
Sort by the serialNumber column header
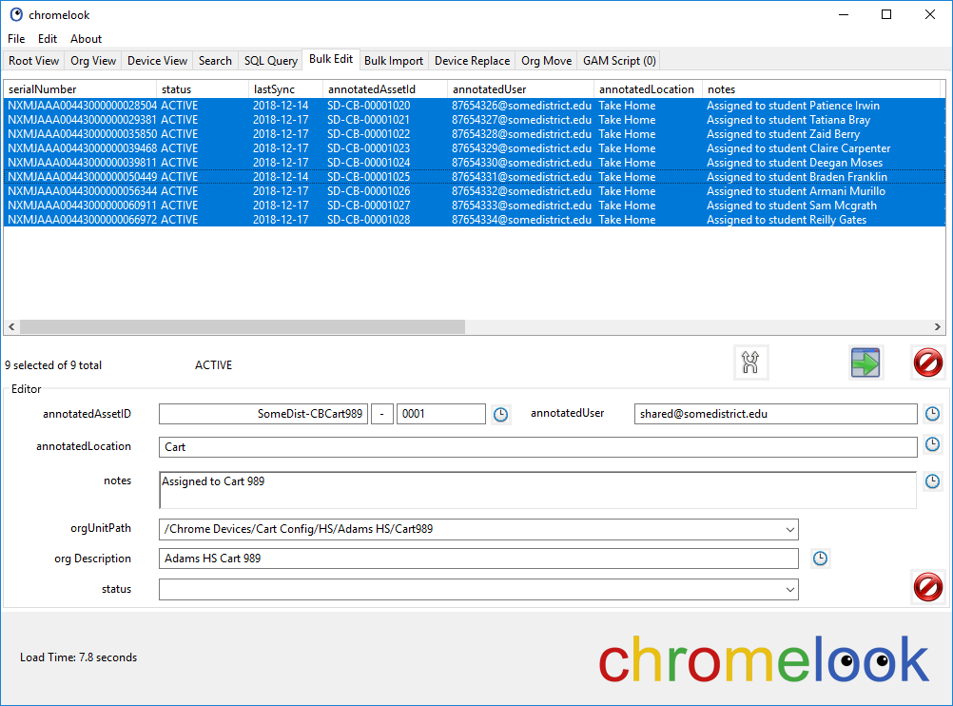coord(80,89)
